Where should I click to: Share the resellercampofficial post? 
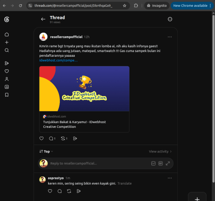75,139
